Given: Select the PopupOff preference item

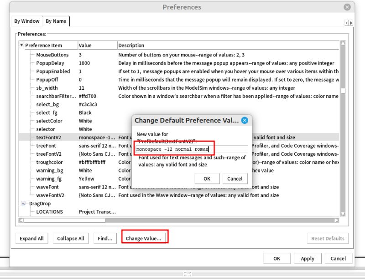Looking at the screenshot, I should (47, 80).
